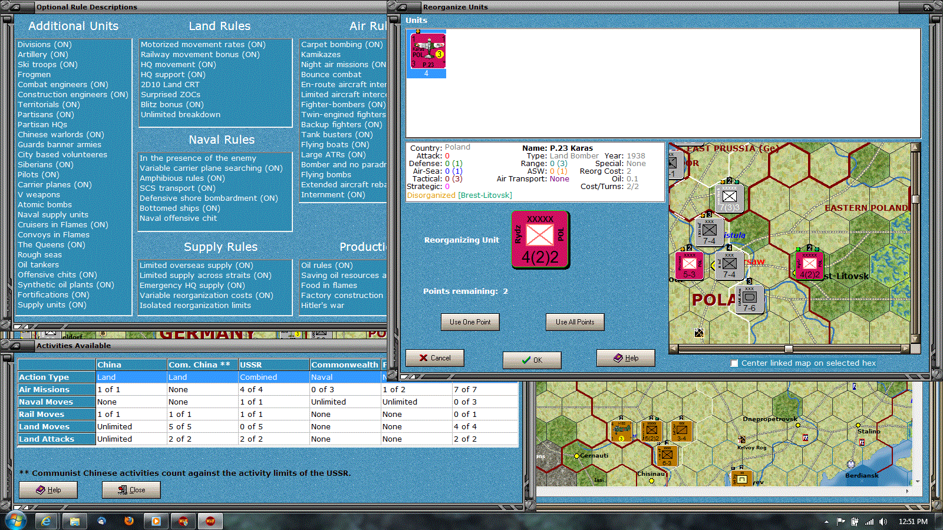Select the orange 3-4 cavalry counter

(x=681, y=432)
